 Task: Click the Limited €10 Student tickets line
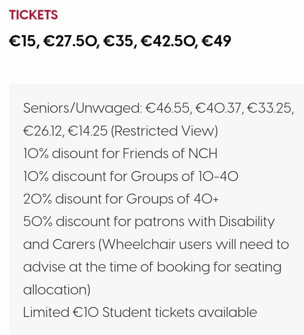coord(140,312)
